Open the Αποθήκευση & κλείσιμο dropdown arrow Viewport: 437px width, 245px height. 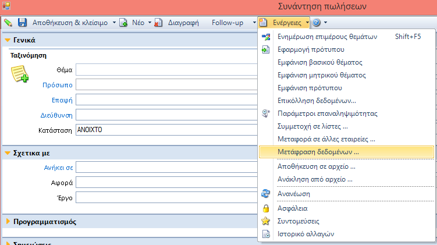tap(114, 23)
